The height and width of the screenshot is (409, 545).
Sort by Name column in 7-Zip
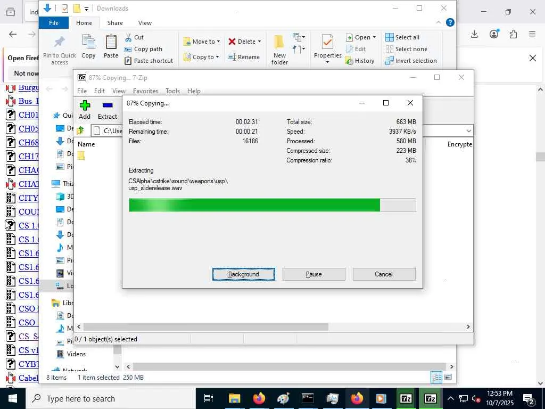tap(86, 144)
